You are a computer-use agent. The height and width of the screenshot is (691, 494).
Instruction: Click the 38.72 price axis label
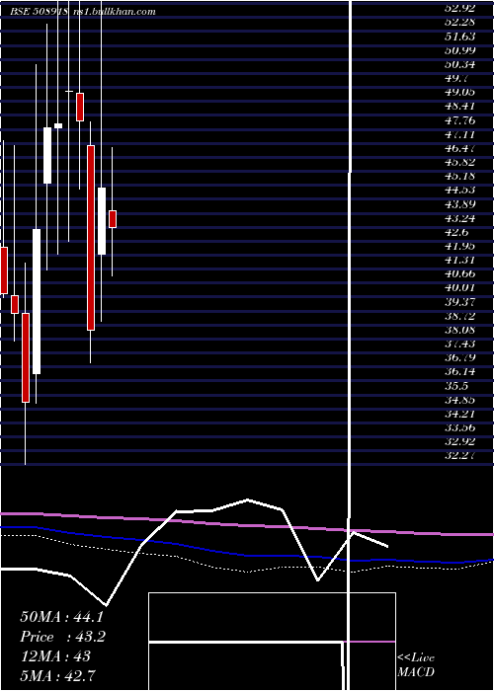(460, 317)
